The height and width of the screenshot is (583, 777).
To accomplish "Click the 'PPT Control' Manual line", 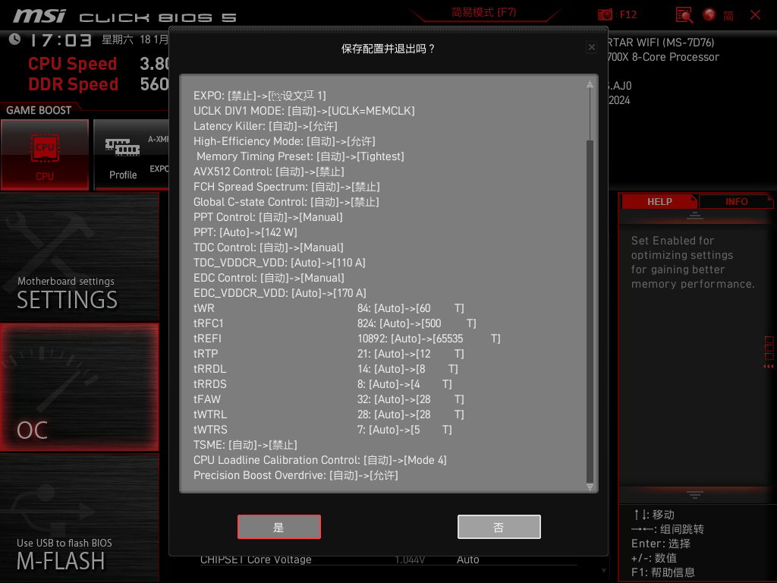I will point(268,217).
